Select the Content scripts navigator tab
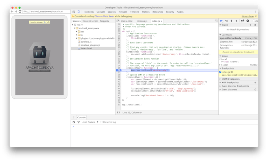268x161 pixels. (90, 21)
